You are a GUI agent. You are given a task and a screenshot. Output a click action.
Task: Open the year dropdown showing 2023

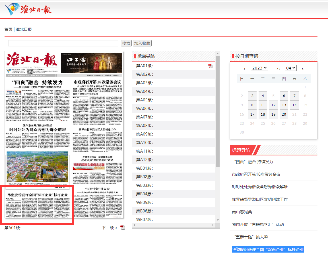point(259,68)
